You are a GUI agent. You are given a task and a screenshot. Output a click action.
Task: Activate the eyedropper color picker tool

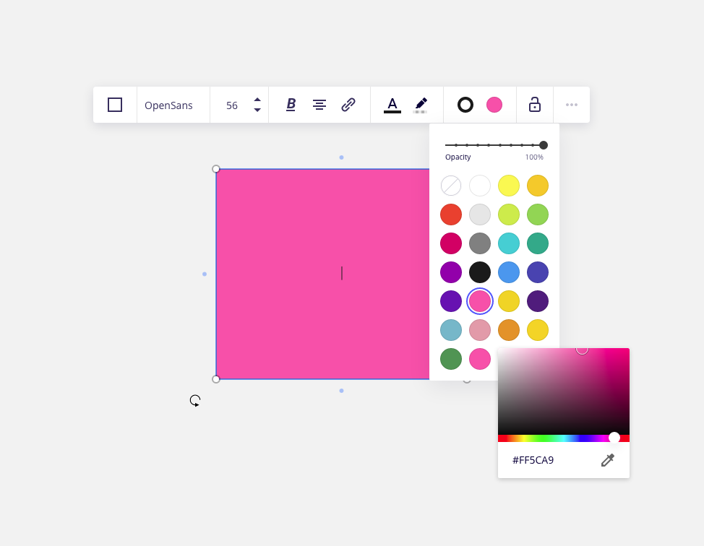607,460
